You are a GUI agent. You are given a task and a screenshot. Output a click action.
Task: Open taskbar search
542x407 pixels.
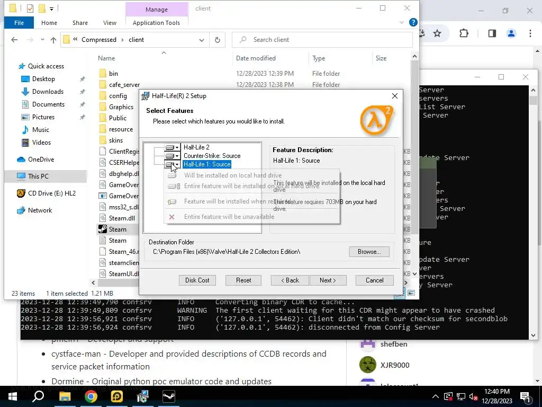tap(38, 396)
